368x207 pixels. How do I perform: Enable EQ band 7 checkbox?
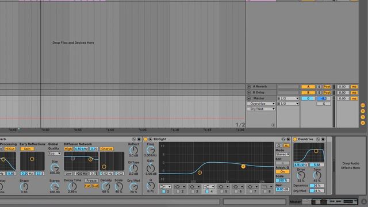251,191
